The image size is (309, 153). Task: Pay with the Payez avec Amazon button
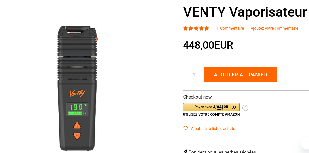tap(211, 107)
